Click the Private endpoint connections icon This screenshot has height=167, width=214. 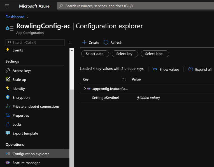8,106
